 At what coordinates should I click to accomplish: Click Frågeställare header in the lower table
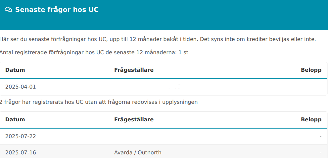tap(134, 120)
